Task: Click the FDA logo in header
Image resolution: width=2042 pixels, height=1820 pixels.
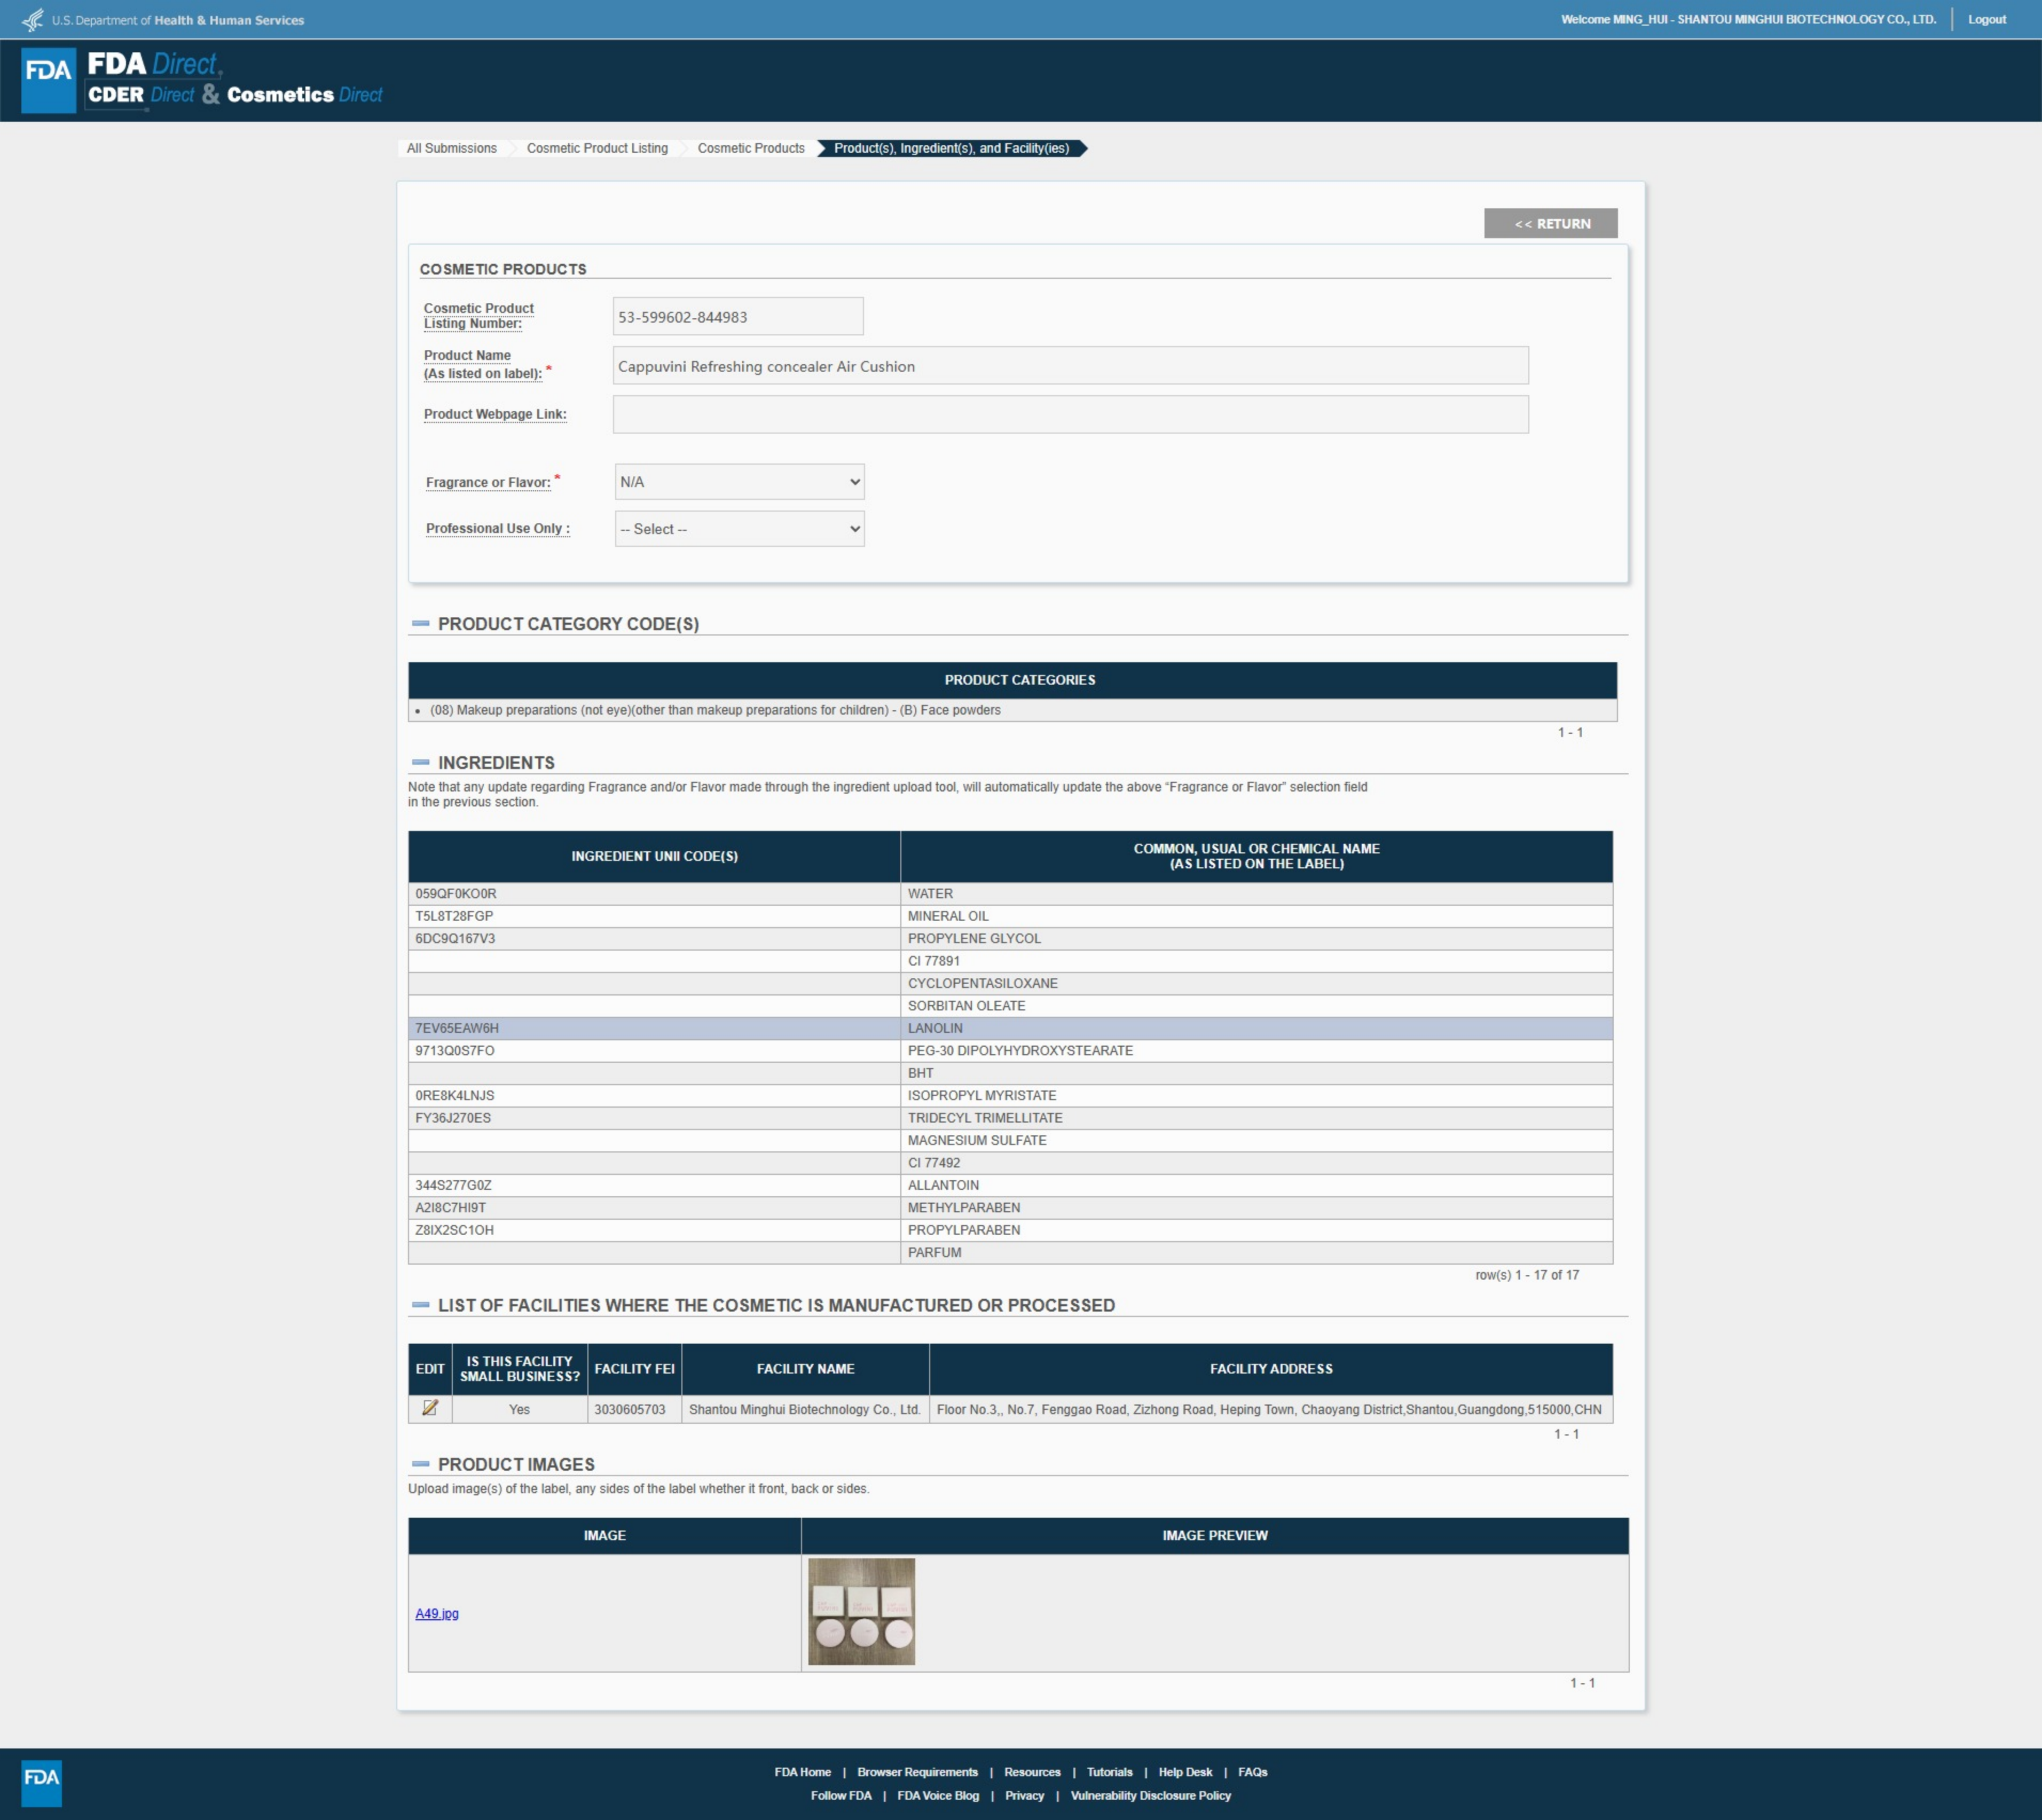Action: coord(48,80)
